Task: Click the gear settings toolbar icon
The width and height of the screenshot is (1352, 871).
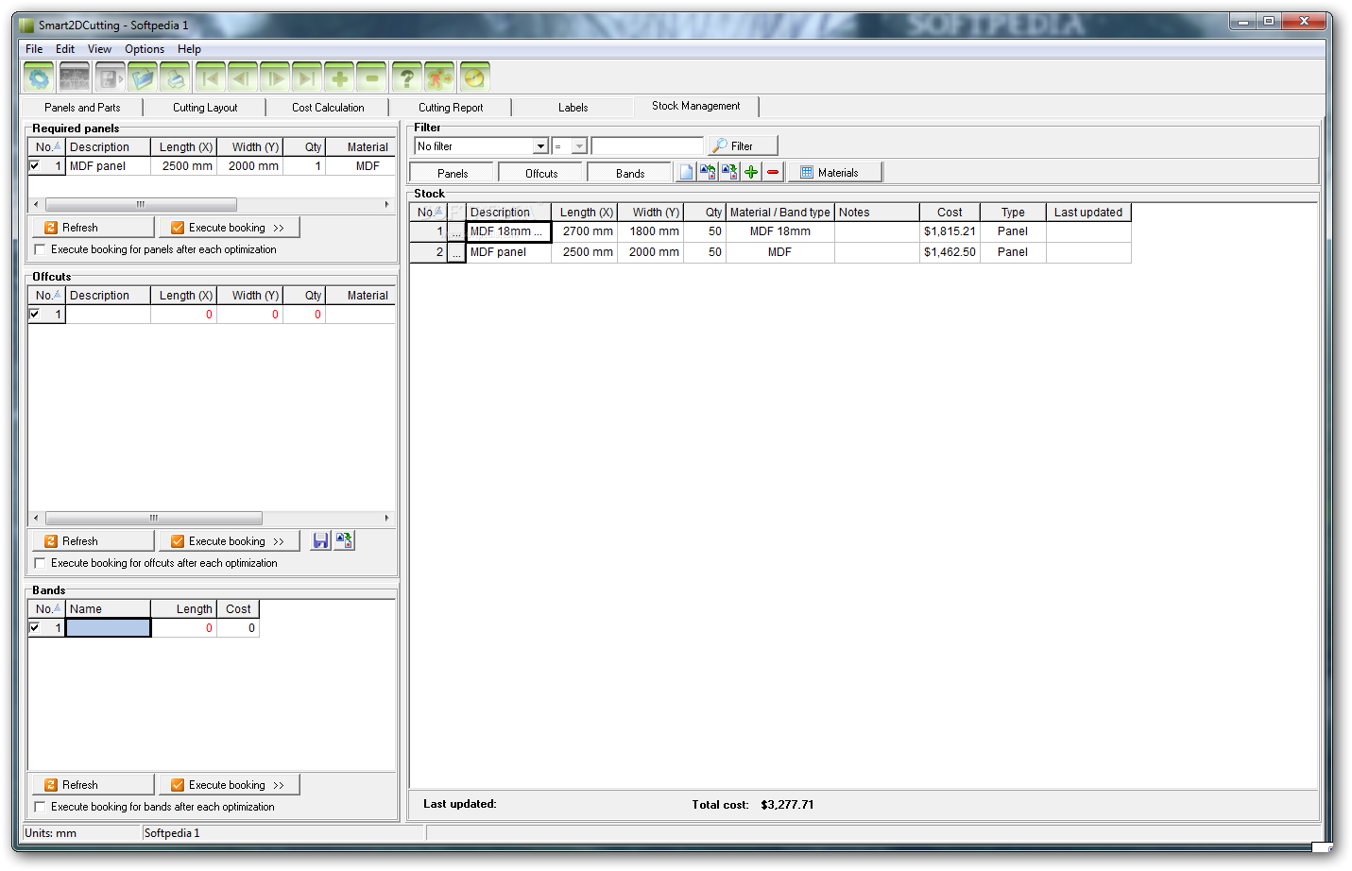Action: click(x=39, y=77)
